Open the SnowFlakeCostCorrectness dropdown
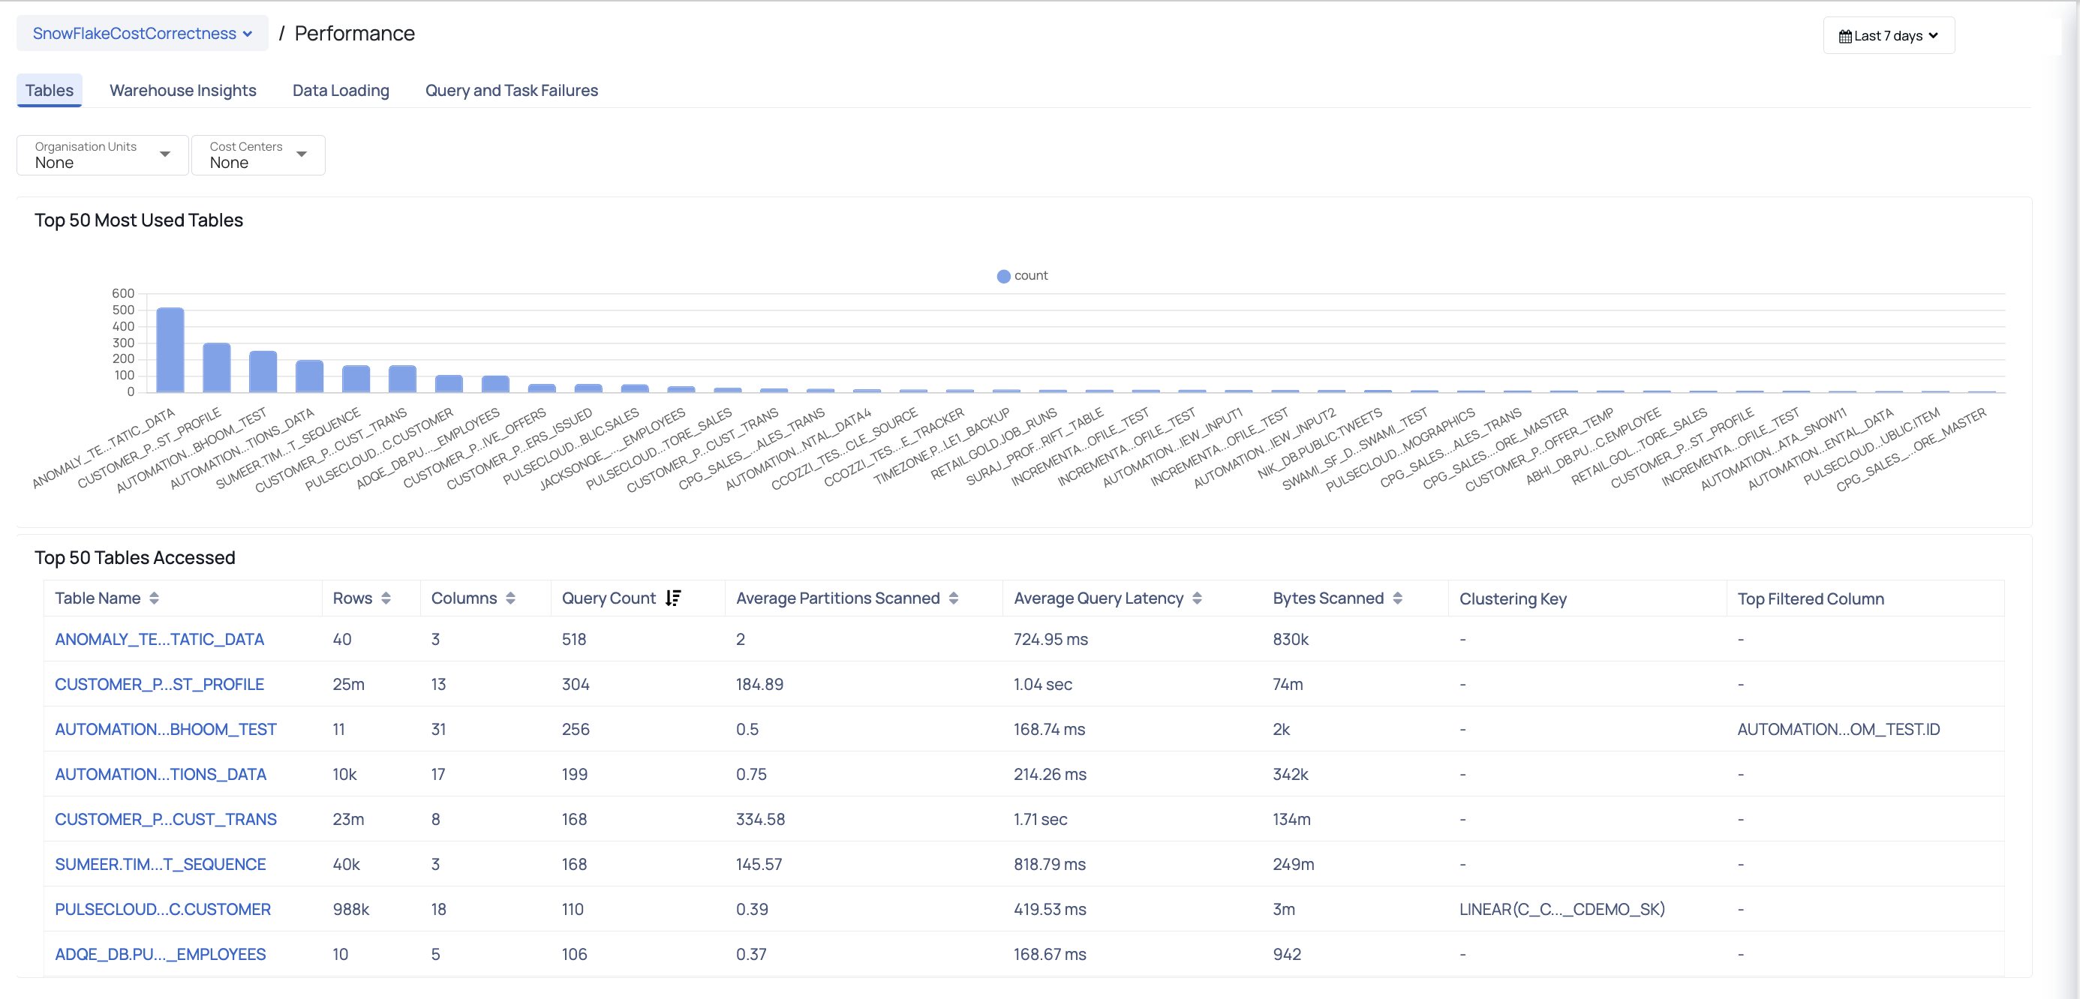 [142, 34]
